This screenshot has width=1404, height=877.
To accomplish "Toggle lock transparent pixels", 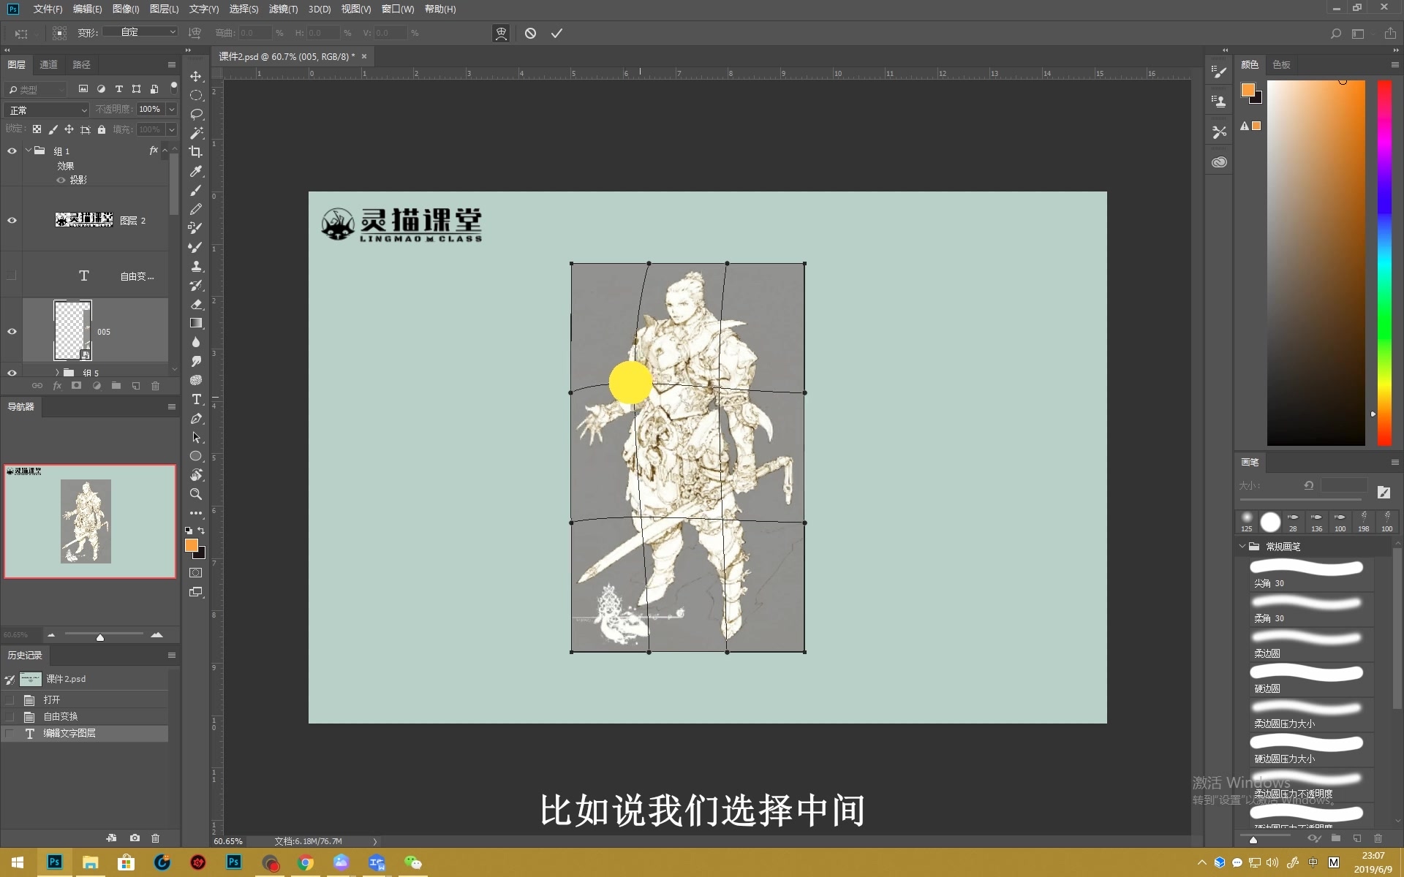I will [37, 129].
